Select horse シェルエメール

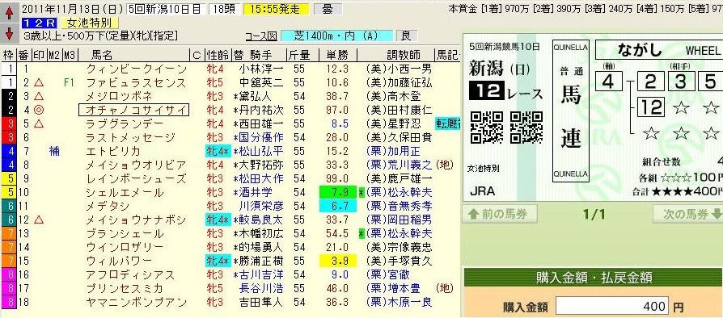(125, 192)
